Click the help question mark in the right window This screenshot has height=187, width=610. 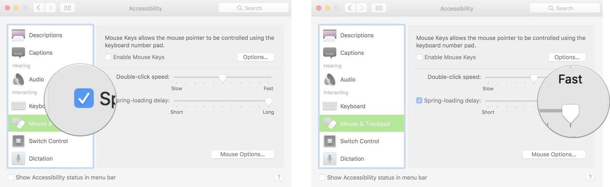click(x=590, y=177)
